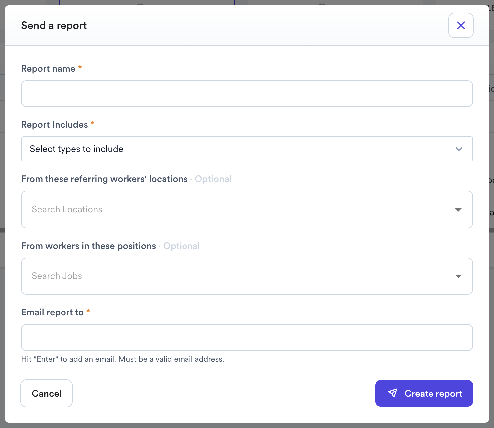Click the paper plane send icon
Image resolution: width=494 pixels, height=428 pixels.
(393, 393)
